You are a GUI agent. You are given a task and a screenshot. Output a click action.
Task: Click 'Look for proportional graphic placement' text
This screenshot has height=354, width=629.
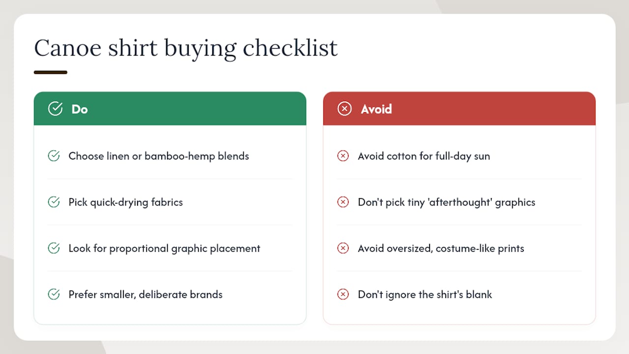(x=165, y=249)
